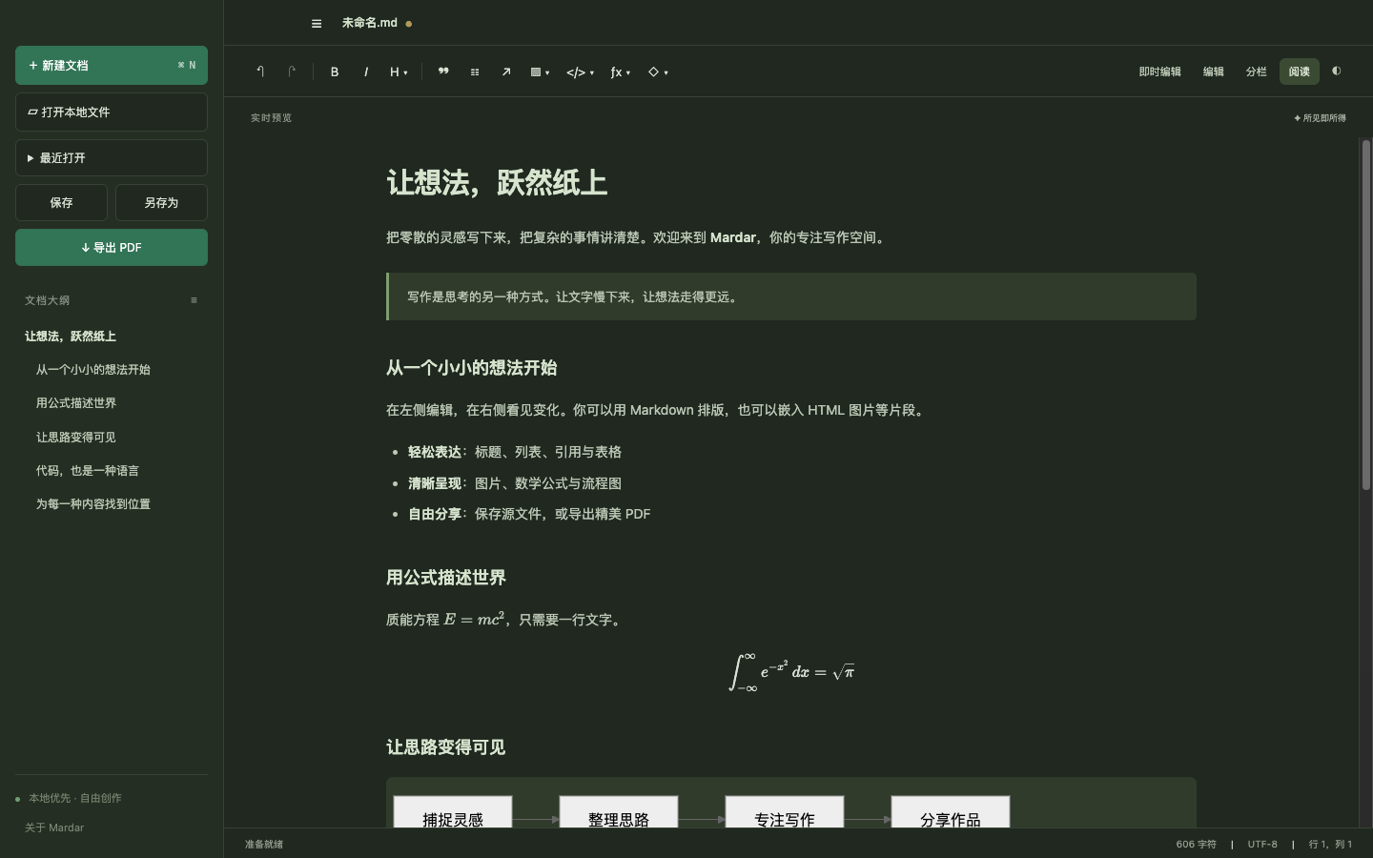This screenshot has width=1373, height=858.
Task: Apply italic formatting with the I icon
Action: 366,71
